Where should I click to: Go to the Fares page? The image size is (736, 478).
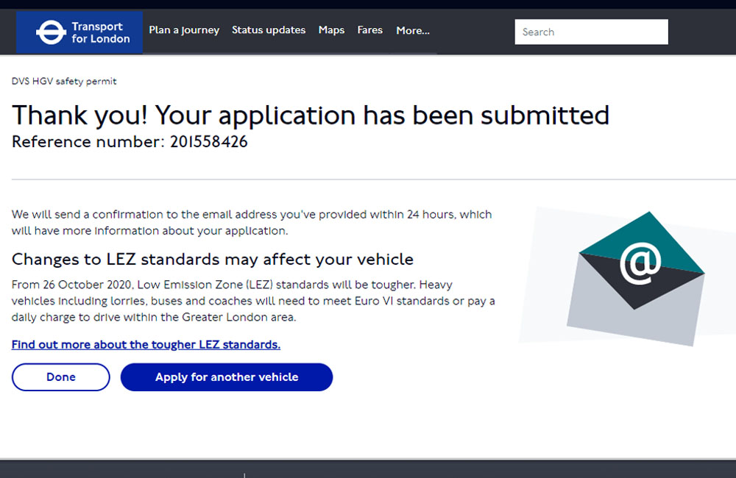(x=369, y=30)
